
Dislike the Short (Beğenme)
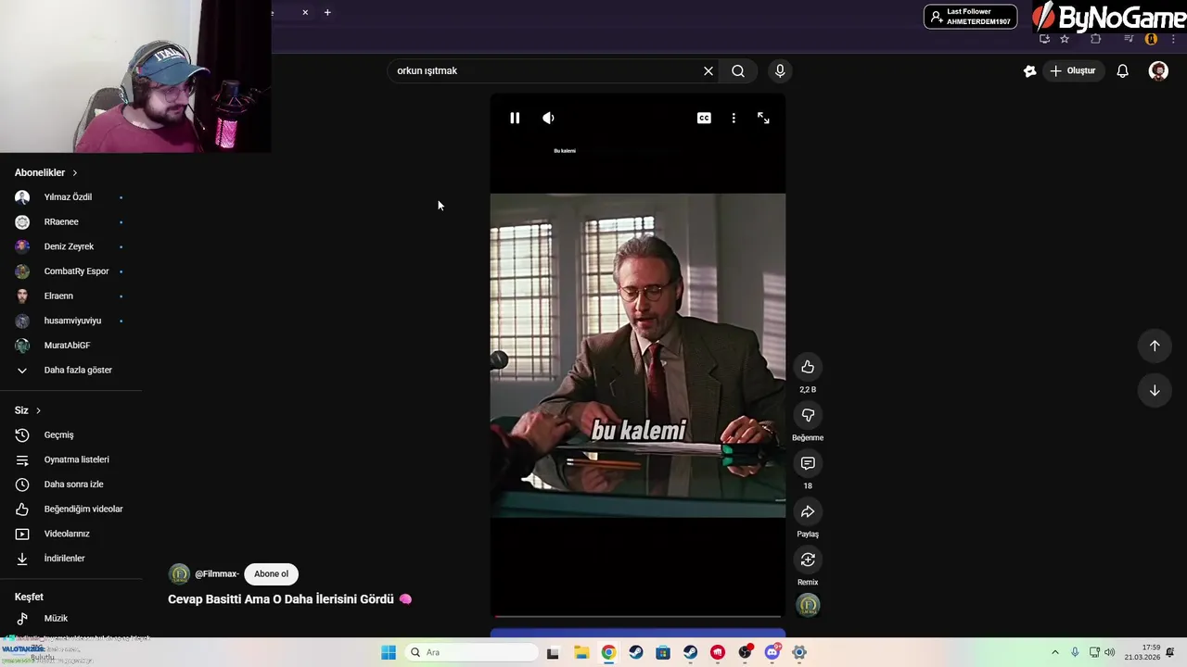click(x=808, y=415)
